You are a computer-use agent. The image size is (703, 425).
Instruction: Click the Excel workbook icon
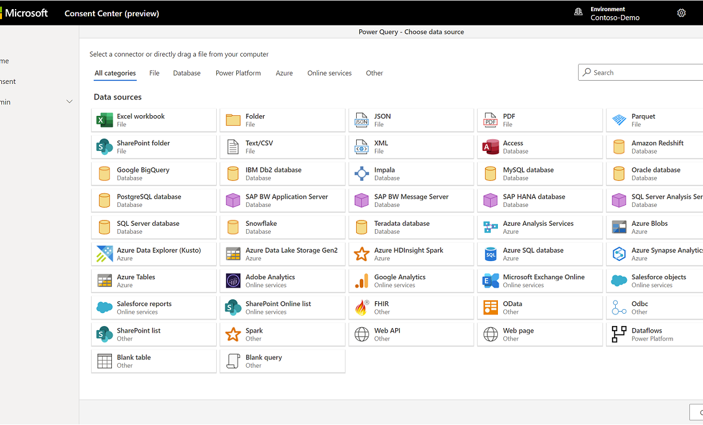[x=104, y=120]
